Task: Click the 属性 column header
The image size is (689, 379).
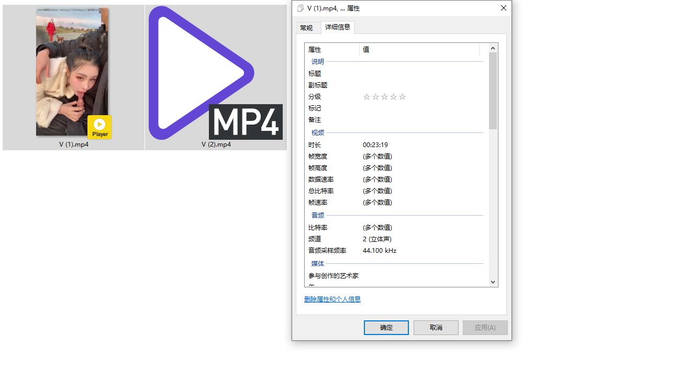Action: pos(332,50)
